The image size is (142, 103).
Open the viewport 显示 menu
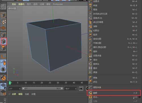click(x=29, y=4)
